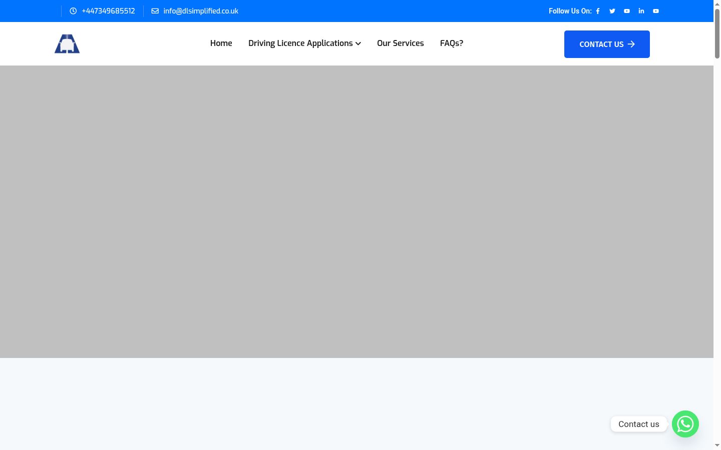
Task: Go to the Home menu item
Action: click(221, 43)
